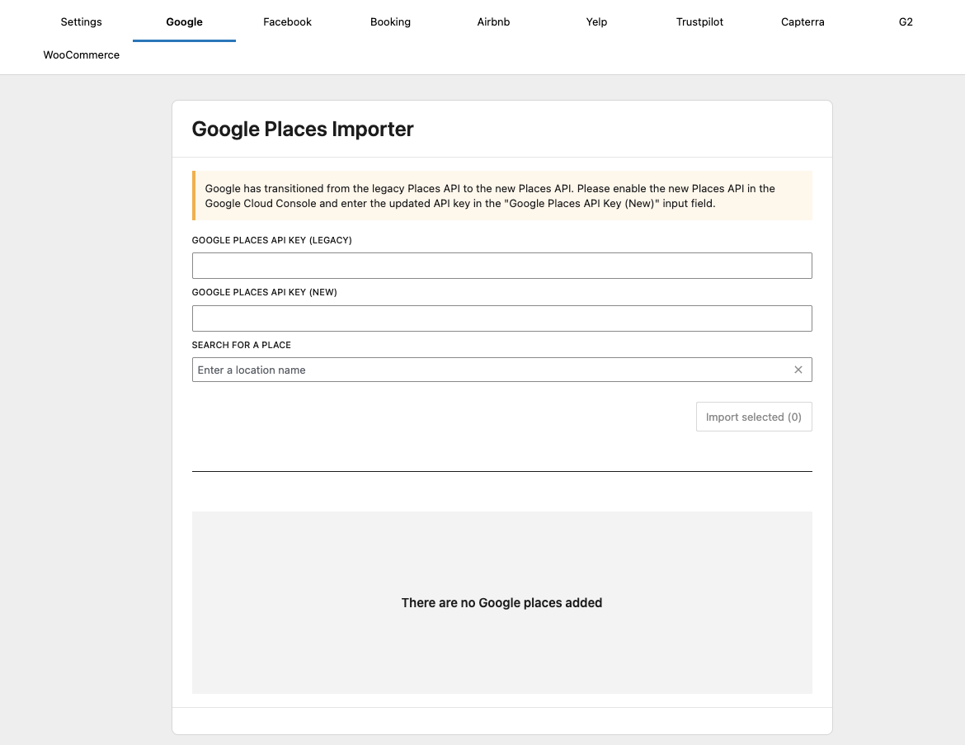Open the Settings tab
Screen dimensions: 965x745
pyautogui.click(x=81, y=22)
